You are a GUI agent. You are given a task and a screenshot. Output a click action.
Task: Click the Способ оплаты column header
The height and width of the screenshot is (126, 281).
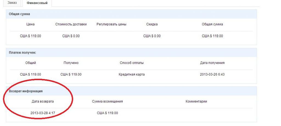point(132,63)
